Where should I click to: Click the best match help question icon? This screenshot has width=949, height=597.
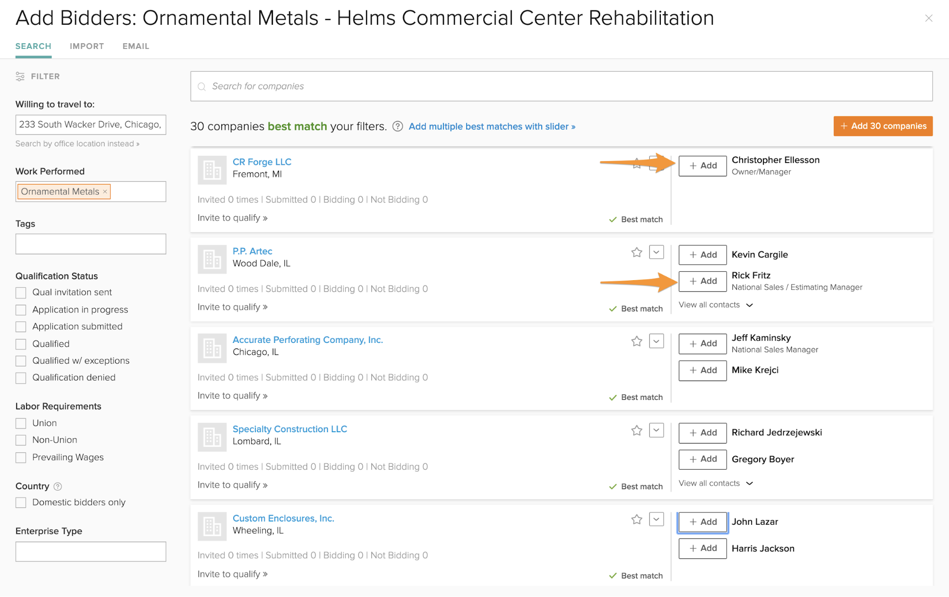click(398, 126)
